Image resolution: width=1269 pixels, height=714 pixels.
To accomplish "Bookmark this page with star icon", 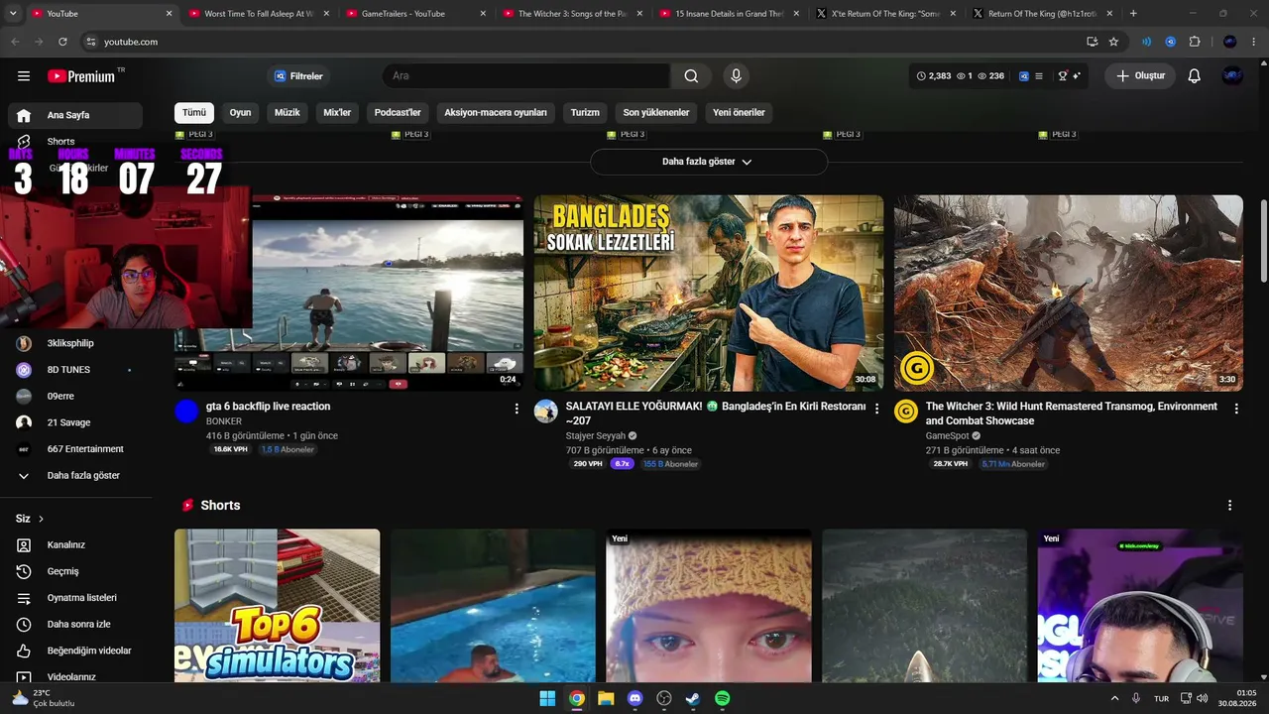I will coord(1113,42).
